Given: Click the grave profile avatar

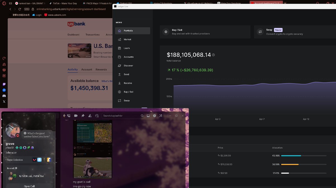Looking at the screenshot, I should [x=13, y=130].
